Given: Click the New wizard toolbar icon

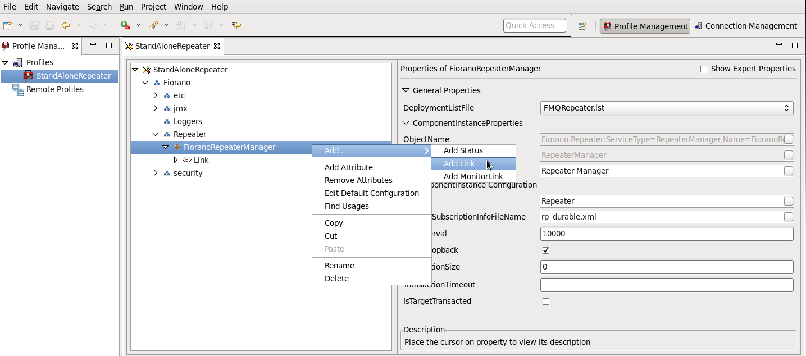Looking at the screenshot, I should (7, 25).
